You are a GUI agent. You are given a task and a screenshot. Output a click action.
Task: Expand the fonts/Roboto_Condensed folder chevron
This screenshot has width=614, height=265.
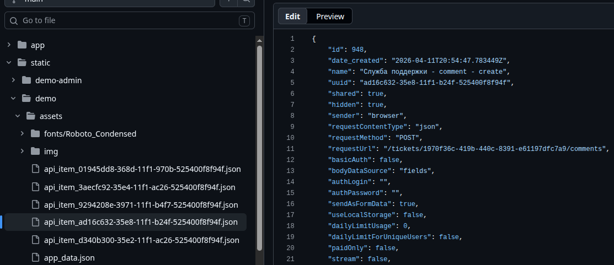pos(22,134)
